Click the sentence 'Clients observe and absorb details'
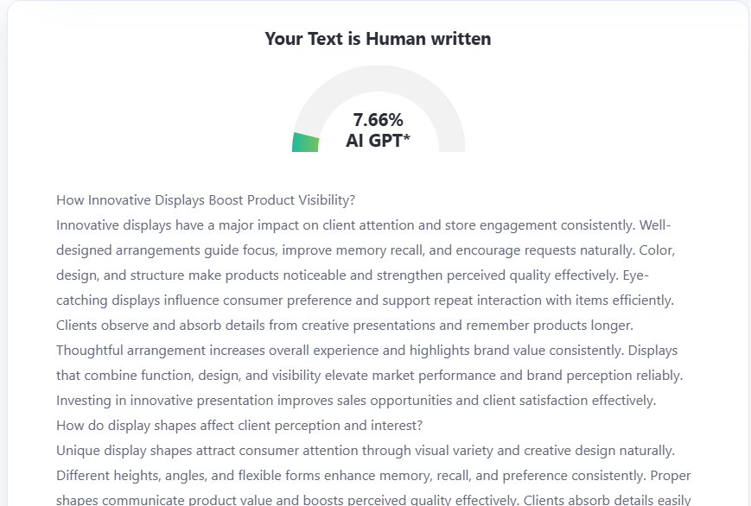 tap(344, 326)
